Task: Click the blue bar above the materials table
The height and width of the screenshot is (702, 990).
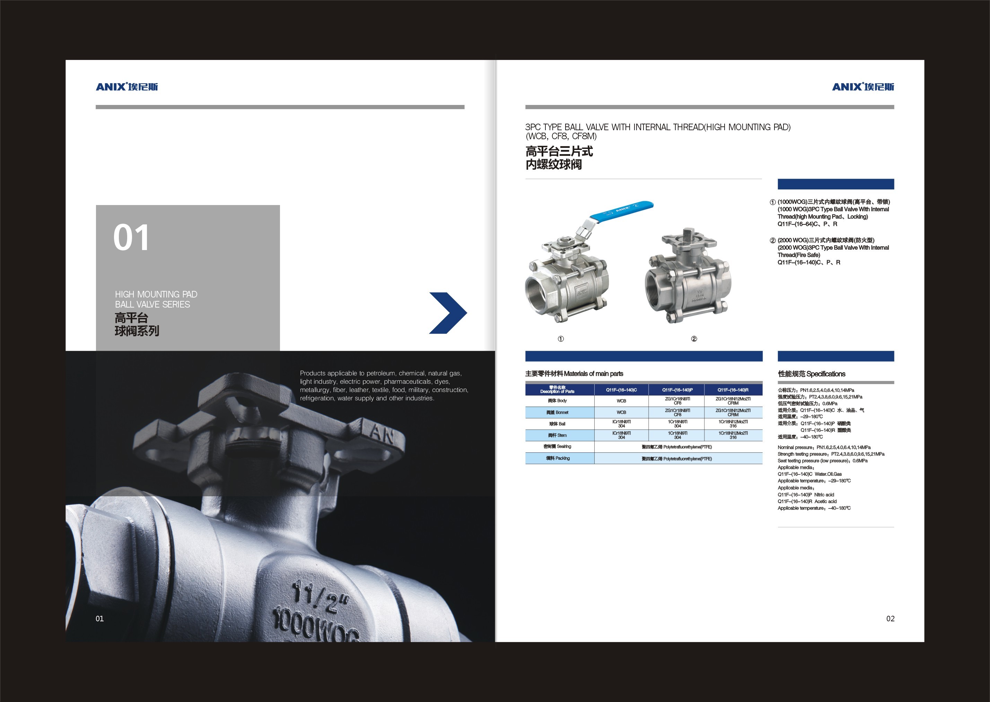Action: tap(643, 356)
